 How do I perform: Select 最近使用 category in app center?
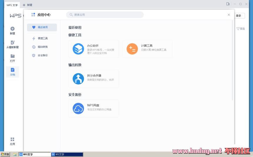tap(42, 27)
